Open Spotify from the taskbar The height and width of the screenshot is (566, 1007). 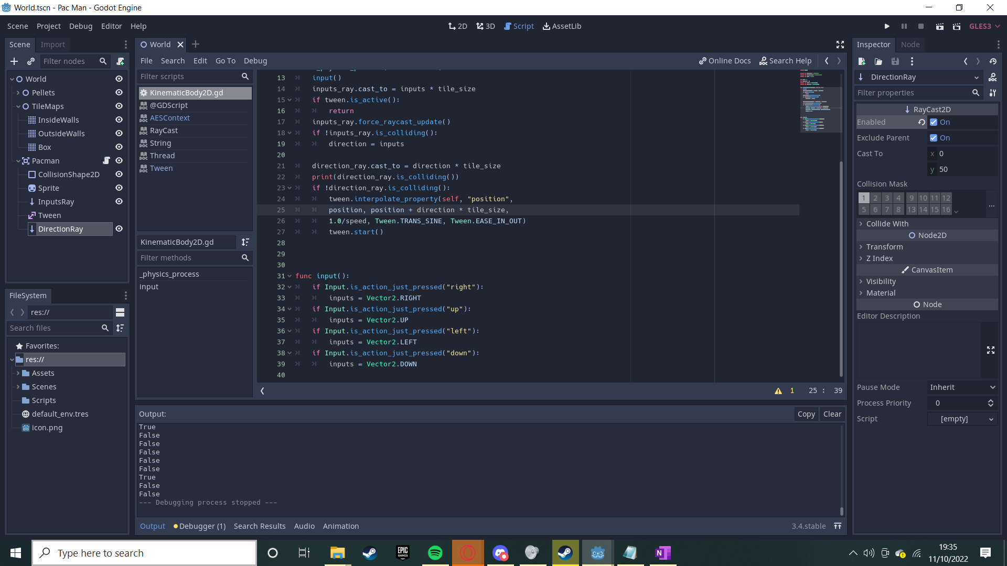(x=435, y=553)
